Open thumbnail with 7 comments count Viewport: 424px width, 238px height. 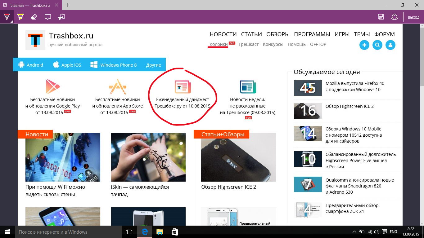[308, 184]
